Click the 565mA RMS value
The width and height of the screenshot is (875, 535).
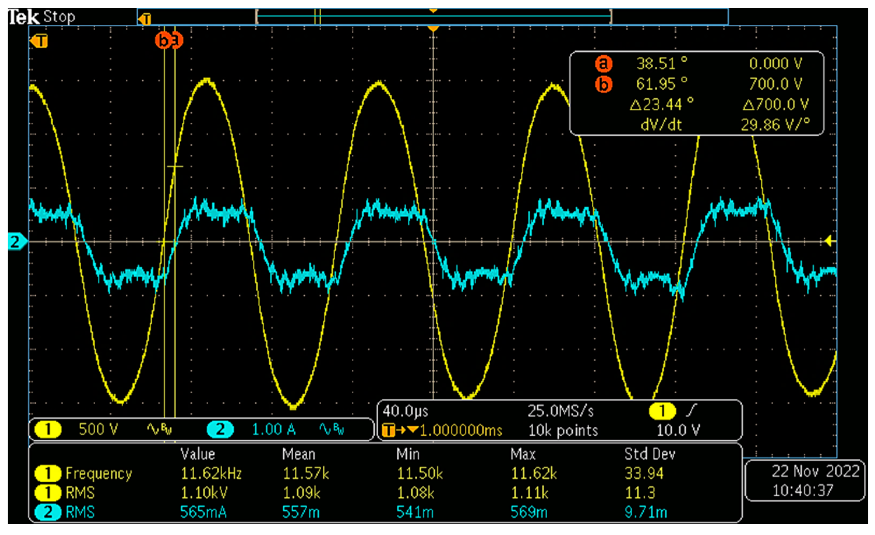[x=203, y=512]
